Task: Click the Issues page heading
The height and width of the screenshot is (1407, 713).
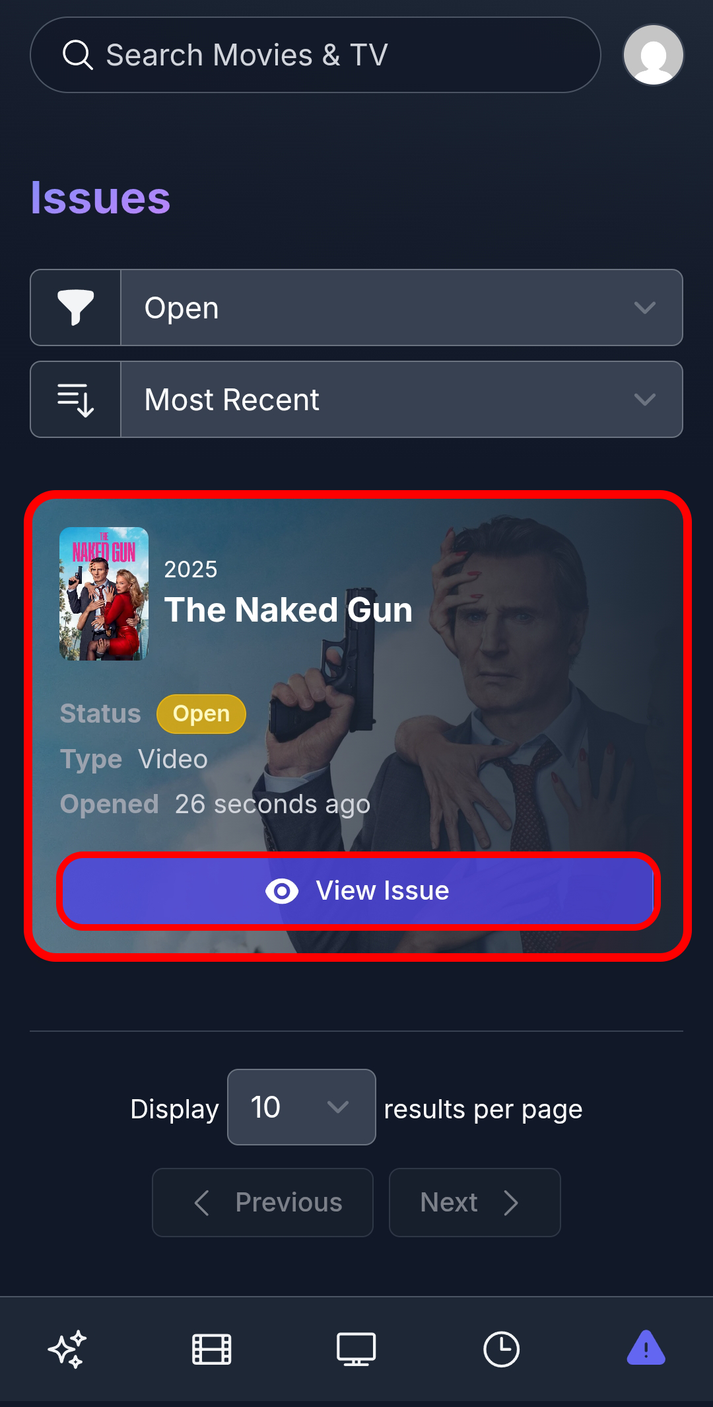Action: point(100,198)
